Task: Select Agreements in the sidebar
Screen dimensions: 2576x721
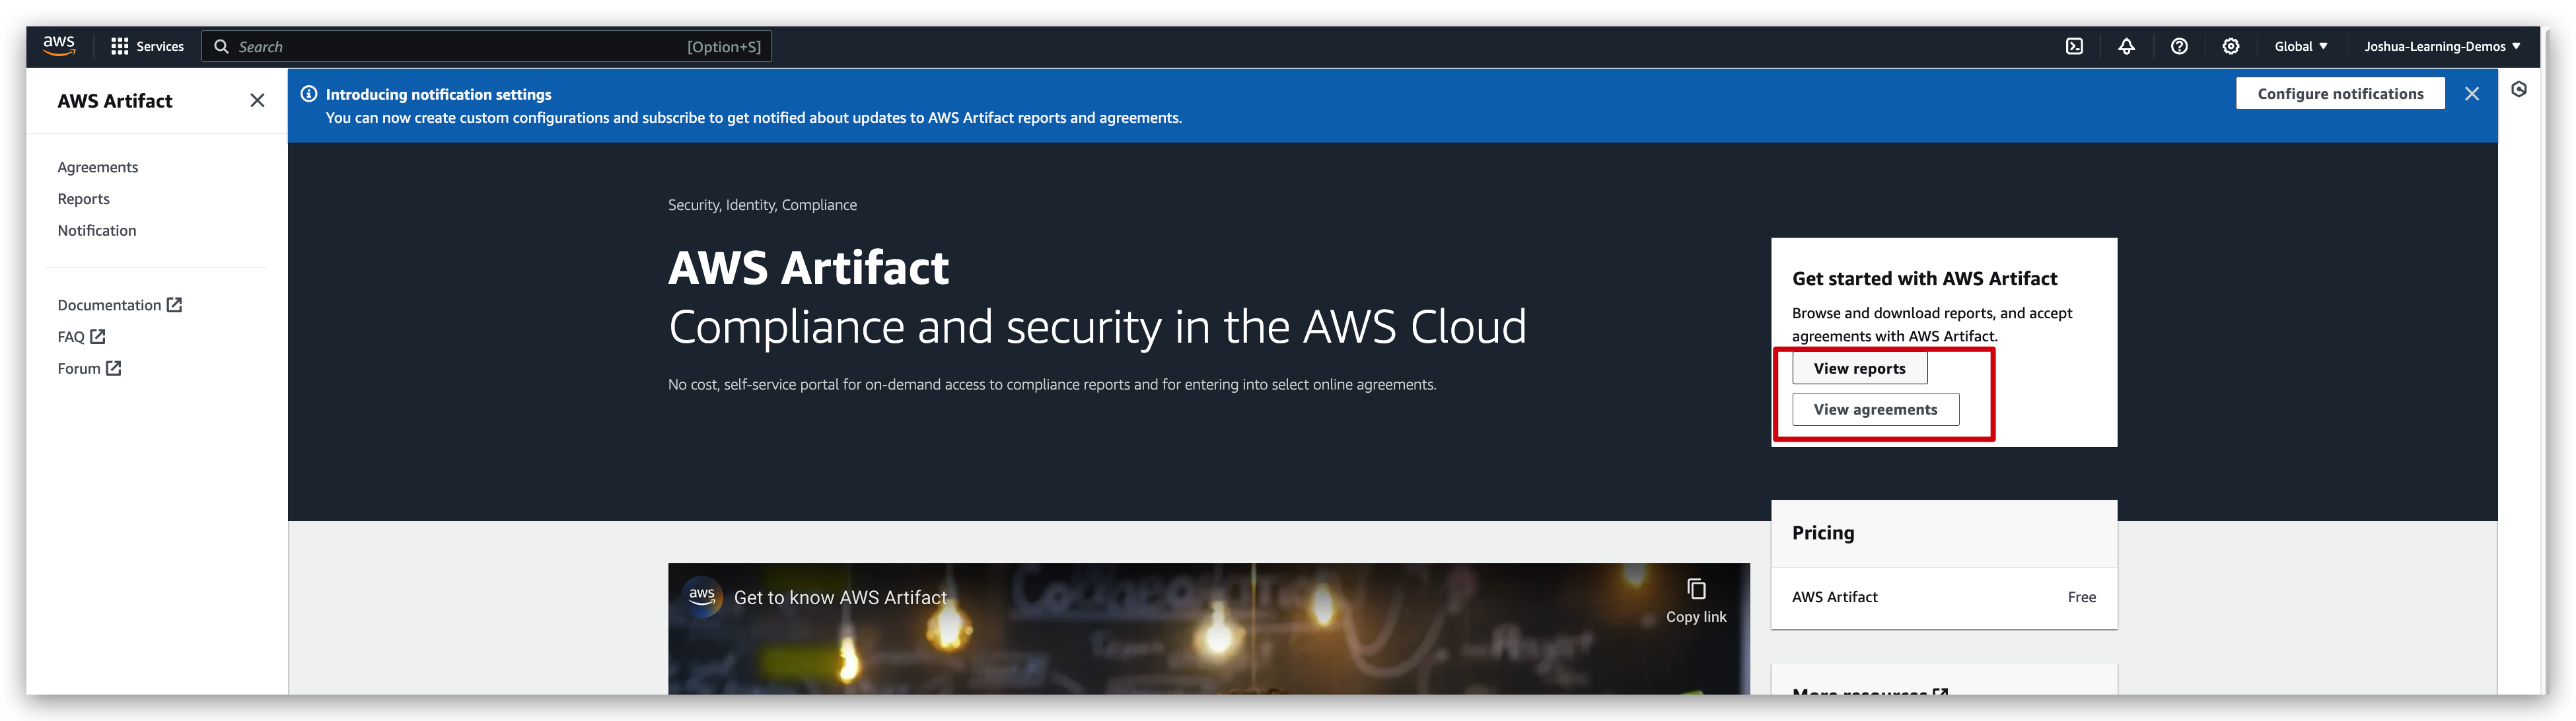Action: tap(98, 167)
